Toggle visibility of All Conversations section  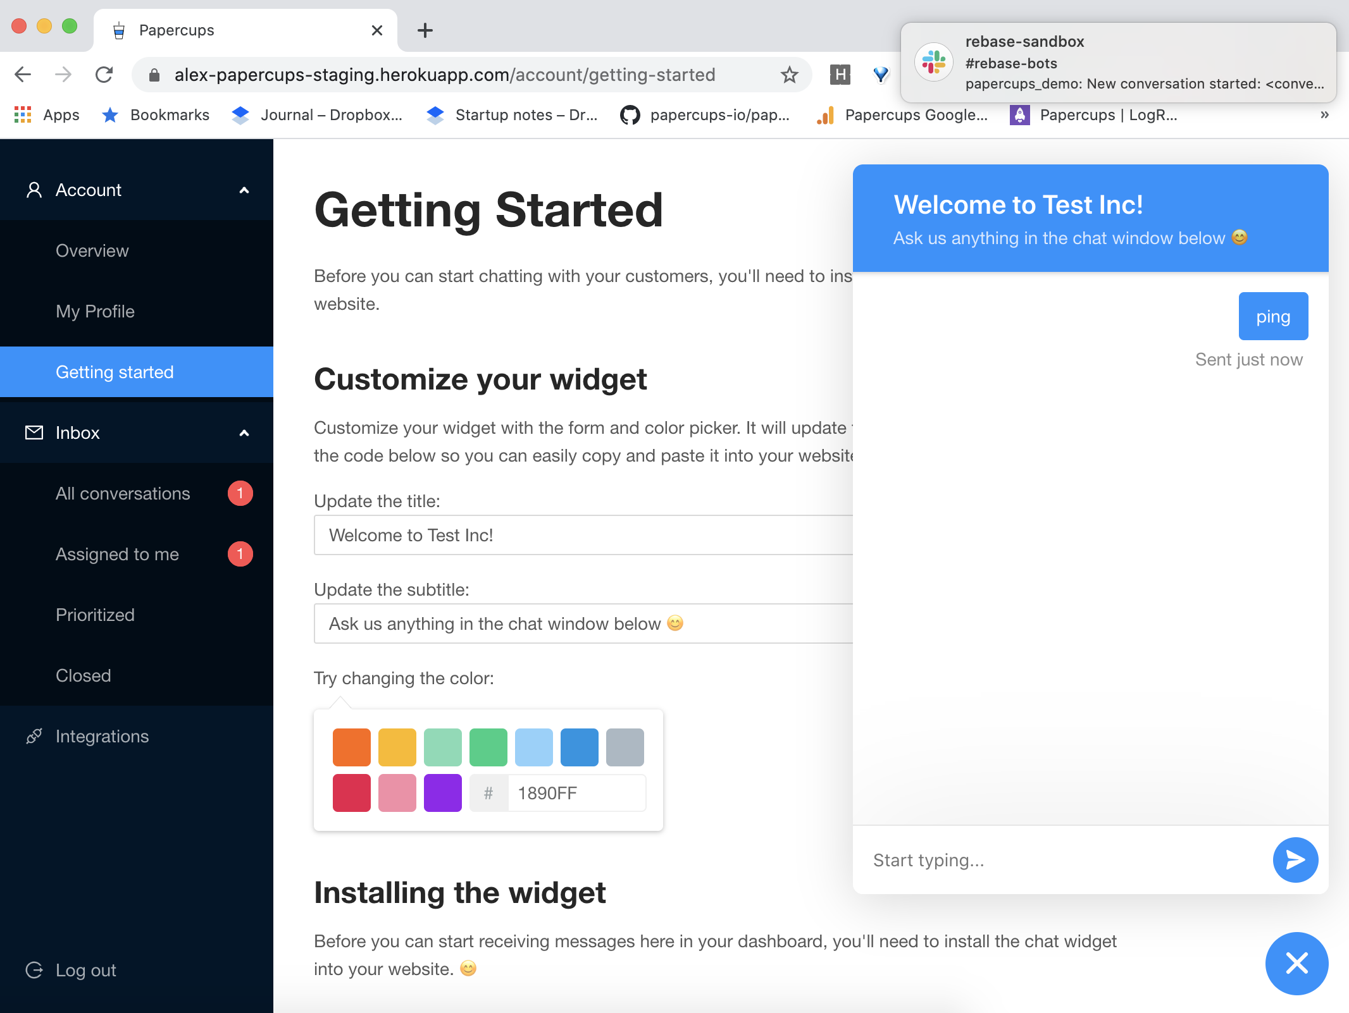(x=123, y=493)
